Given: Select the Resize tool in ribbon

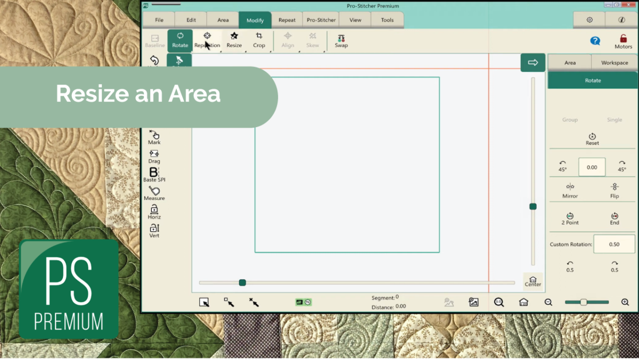Looking at the screenshot, I should [234, 40].
